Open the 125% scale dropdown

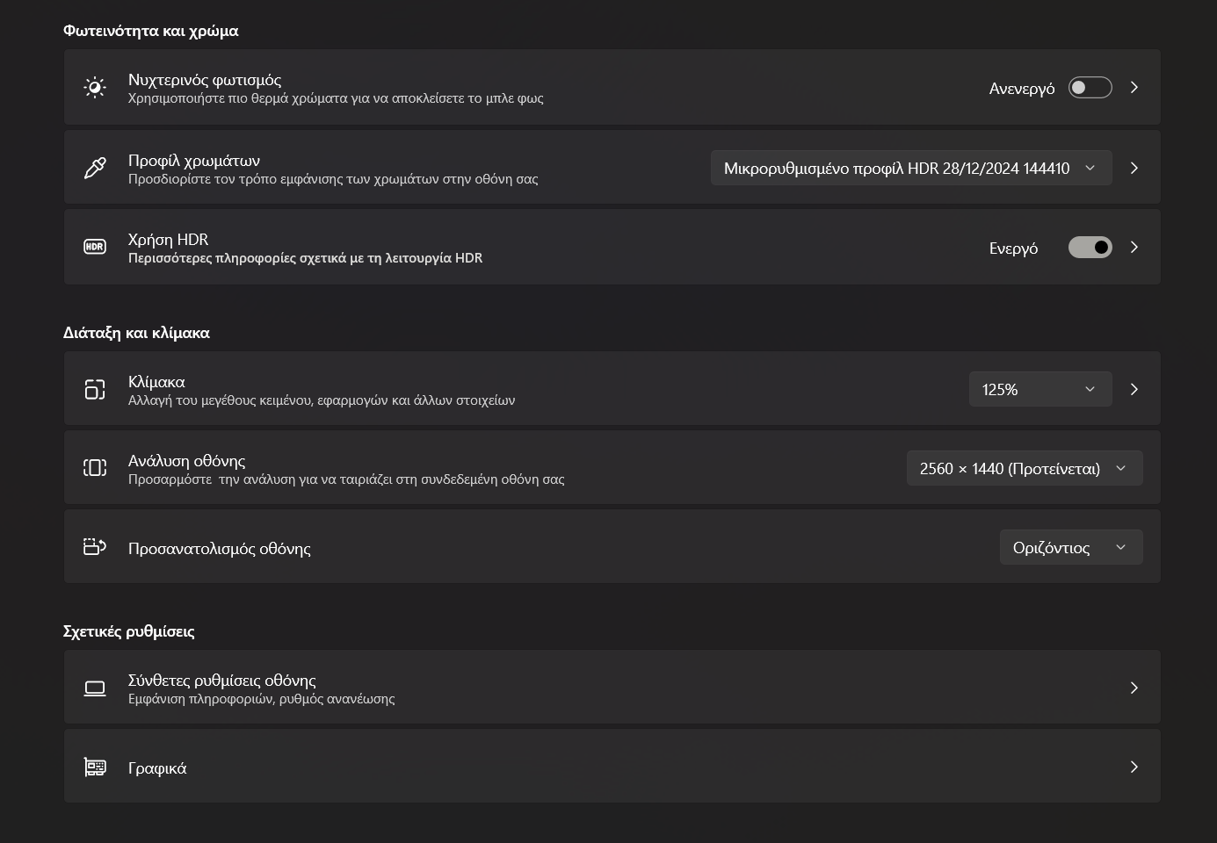1040,389
